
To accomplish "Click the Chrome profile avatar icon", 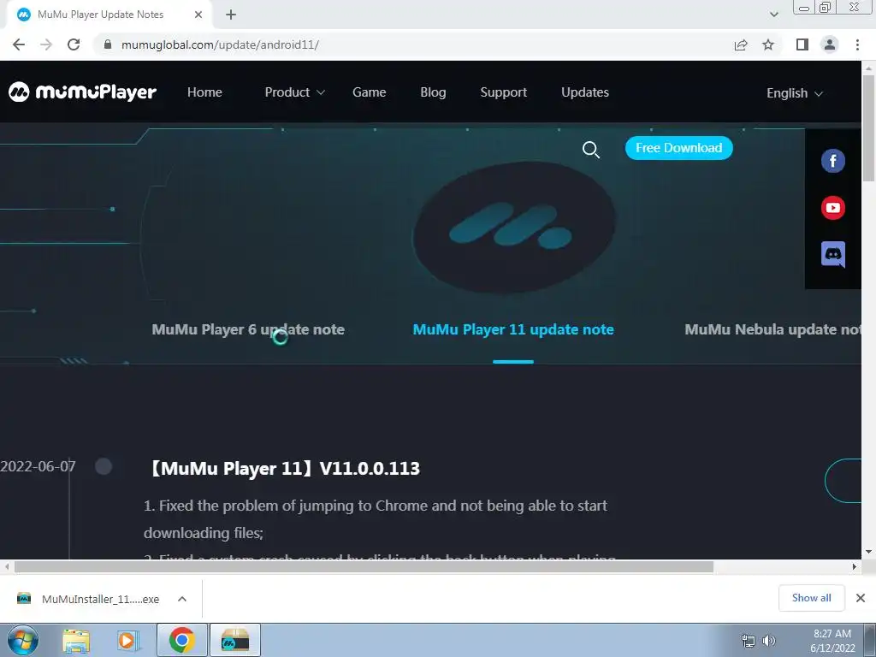I will pos(830,44).
